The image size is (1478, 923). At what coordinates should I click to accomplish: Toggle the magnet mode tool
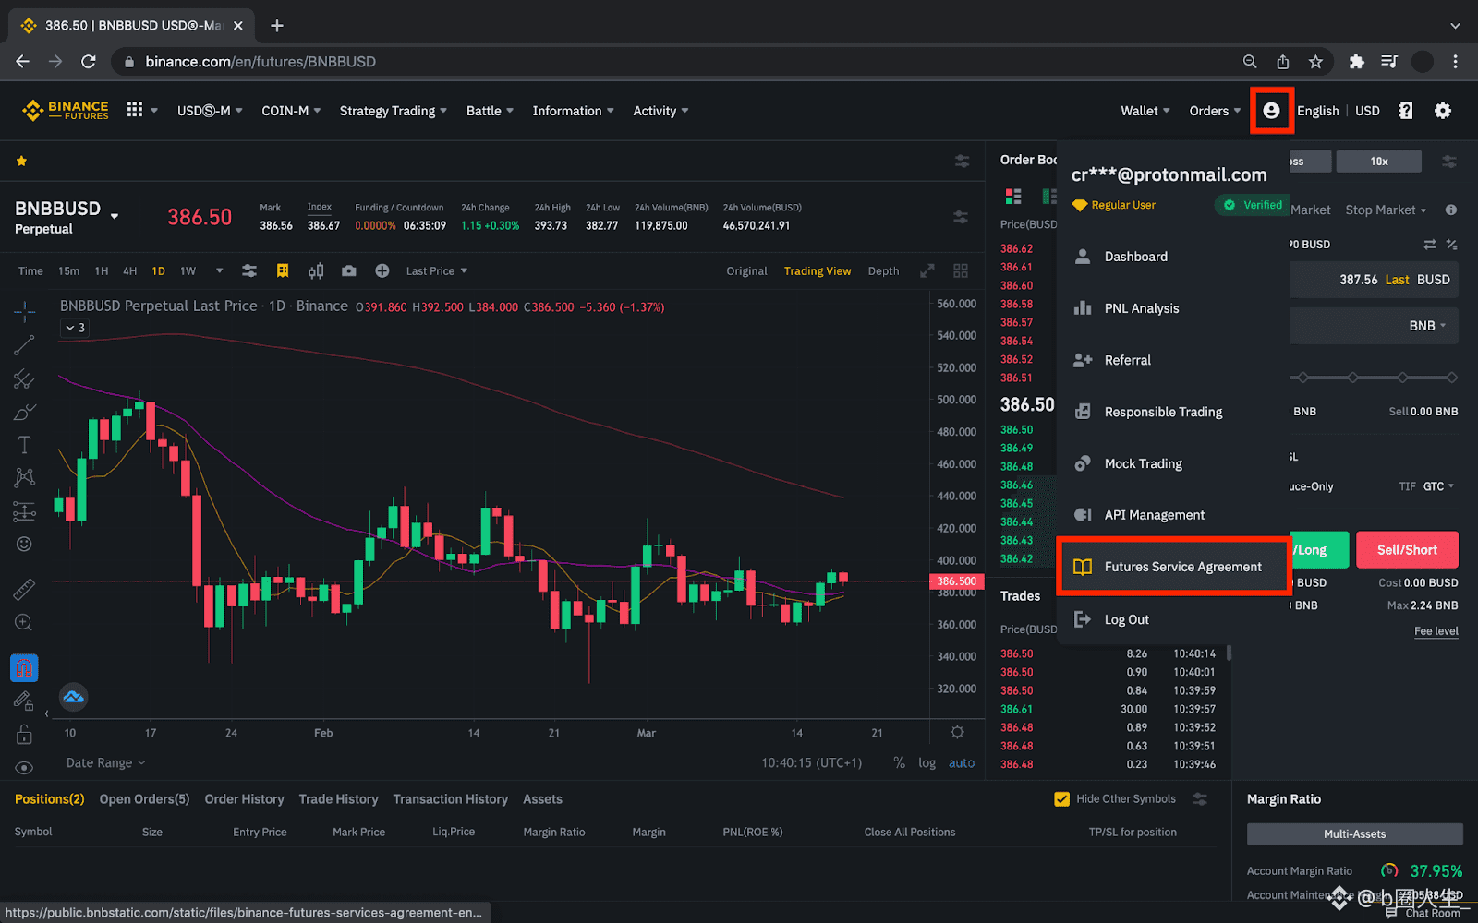pyautogui.click(x=24, y=667)
